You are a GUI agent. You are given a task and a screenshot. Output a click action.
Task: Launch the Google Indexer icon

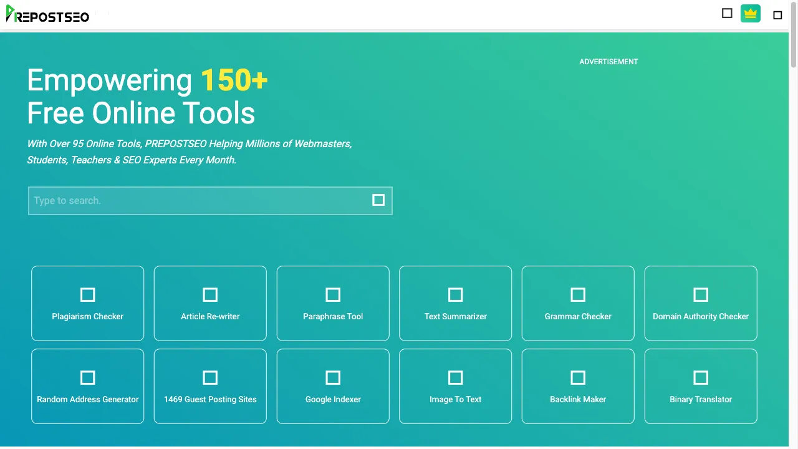(333, 377)
